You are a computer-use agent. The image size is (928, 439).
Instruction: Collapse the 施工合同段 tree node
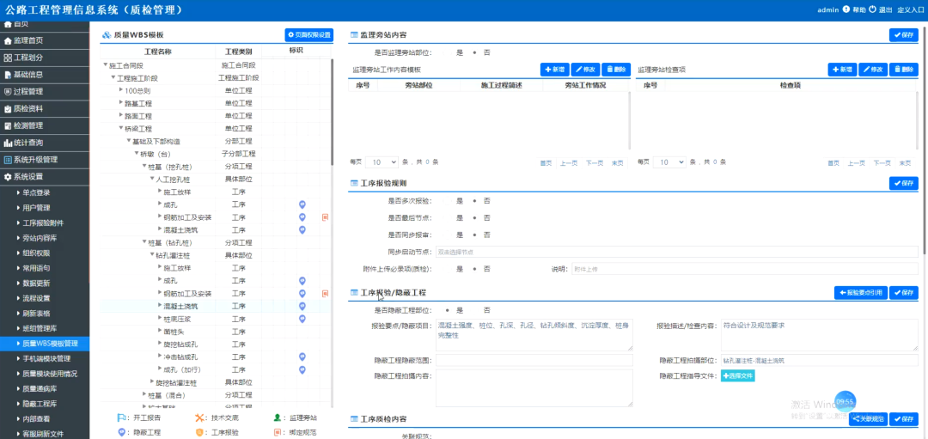[x=106, y=65]
